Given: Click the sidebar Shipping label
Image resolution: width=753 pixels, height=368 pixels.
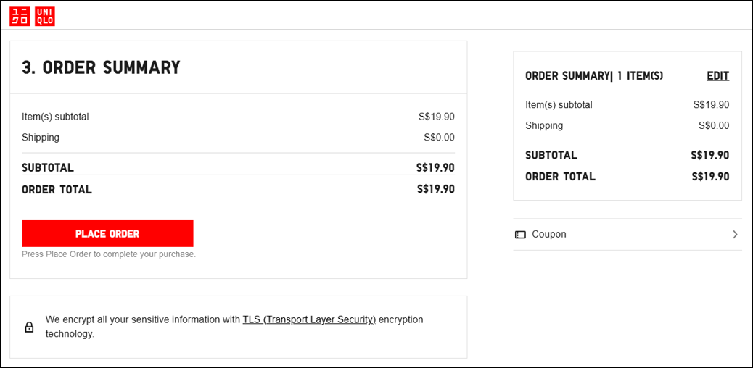Looking at the screenshot, I should tap(544, 126).
